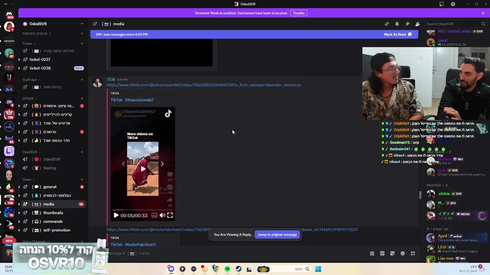Join the OdedSVR voice channel
The image size is (490, 275).
click(x=53, y=159)
